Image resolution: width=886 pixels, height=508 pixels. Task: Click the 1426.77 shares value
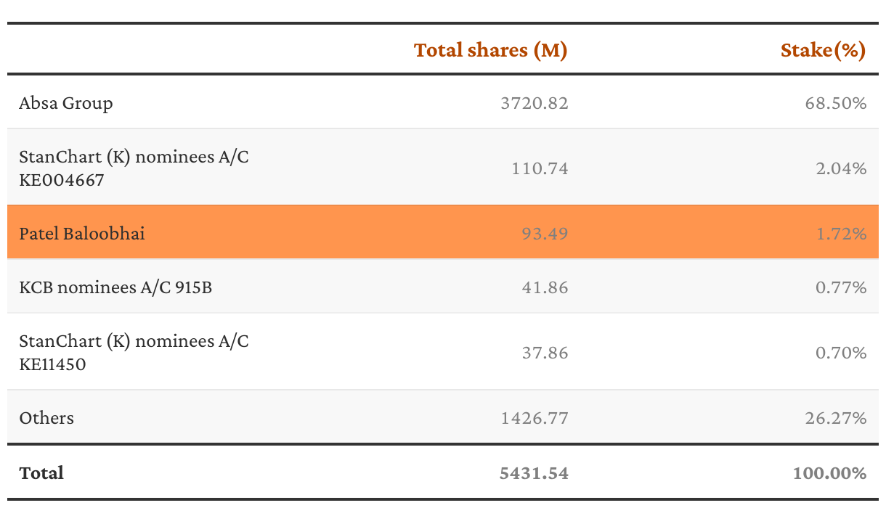pos(535,418)
